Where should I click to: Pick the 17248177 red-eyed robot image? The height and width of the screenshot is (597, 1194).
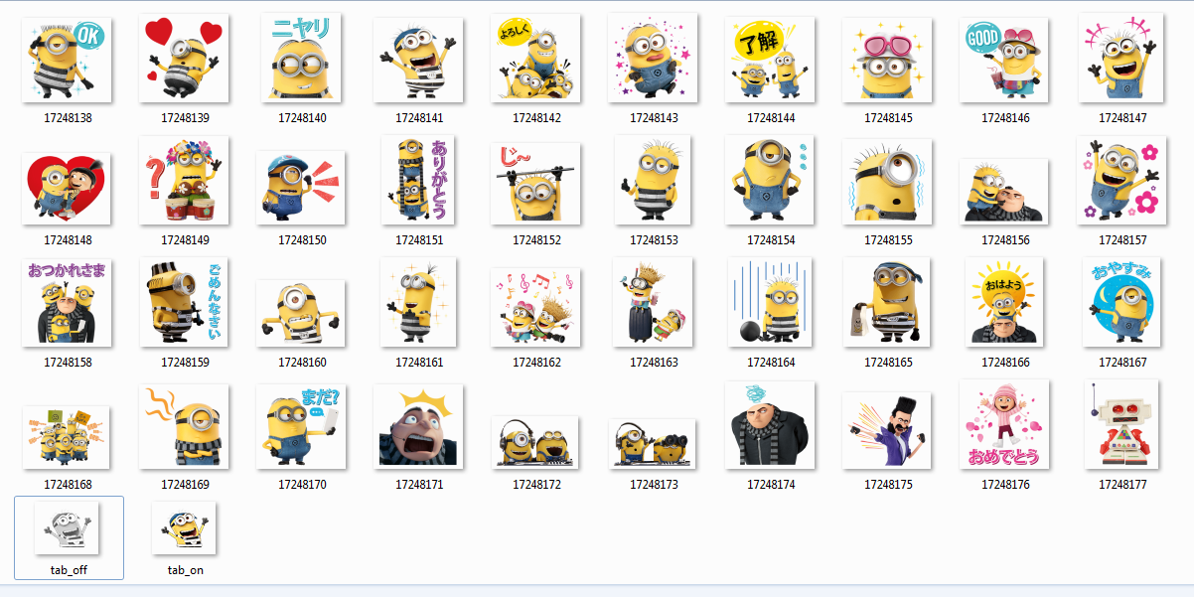click(1122, 424)
